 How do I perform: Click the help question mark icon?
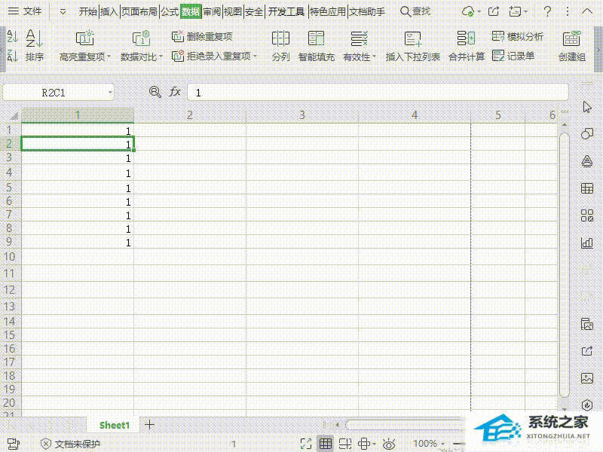[547, 11]
